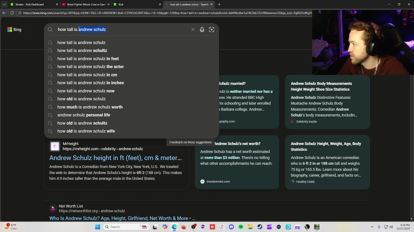Open the tab list dropdown arrow

click(x=4, y=4)
